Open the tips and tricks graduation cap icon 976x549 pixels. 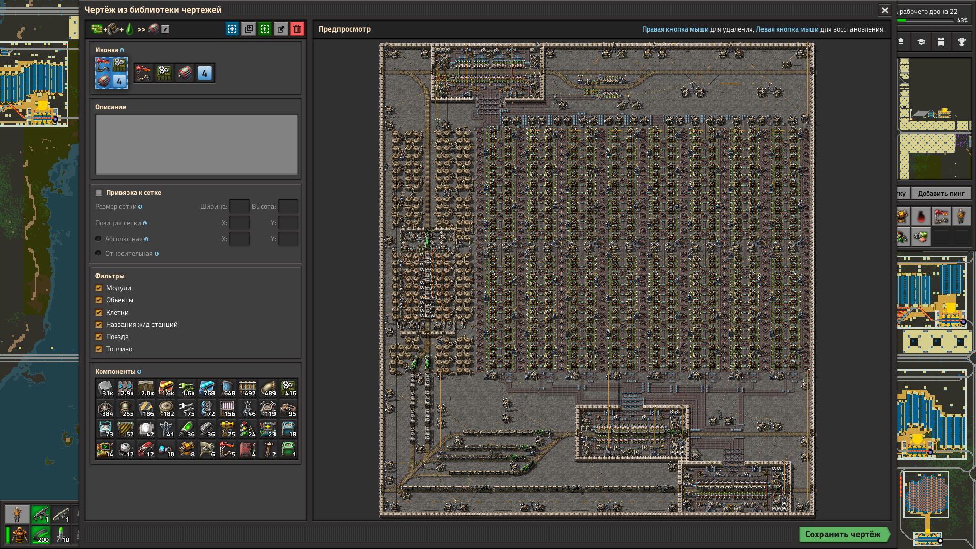pyautogui.click(x=921, y=42)
